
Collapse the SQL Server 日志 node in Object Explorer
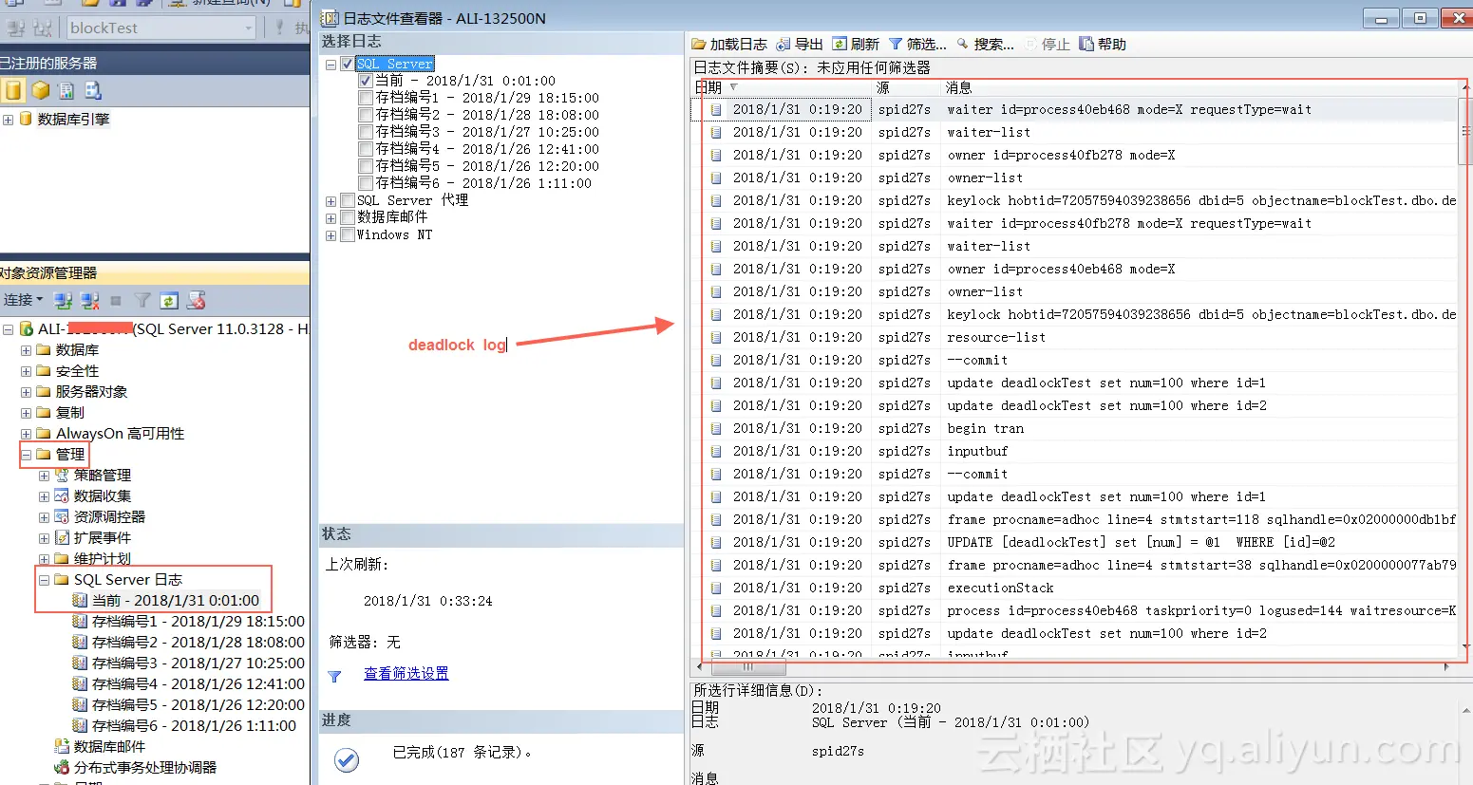click(44, 580)
